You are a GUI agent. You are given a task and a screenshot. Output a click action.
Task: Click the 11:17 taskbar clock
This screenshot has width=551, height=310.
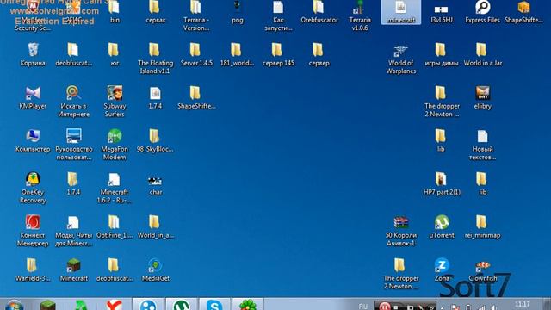point(523,304)
